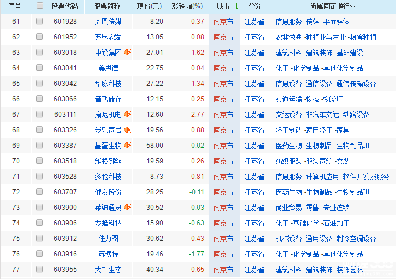The image size is (396, 279).
Task: Click change value -1.77 for 苏博特
Action: coord(197,254)
